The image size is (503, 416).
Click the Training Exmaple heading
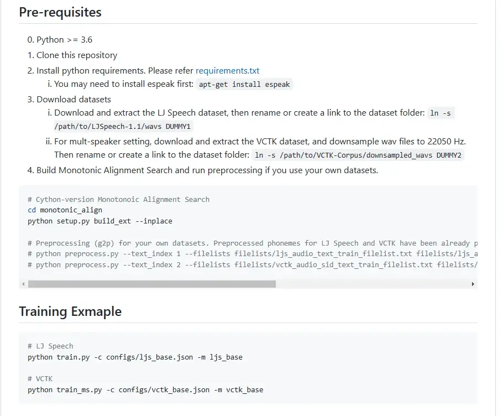[x=70, y=311]
